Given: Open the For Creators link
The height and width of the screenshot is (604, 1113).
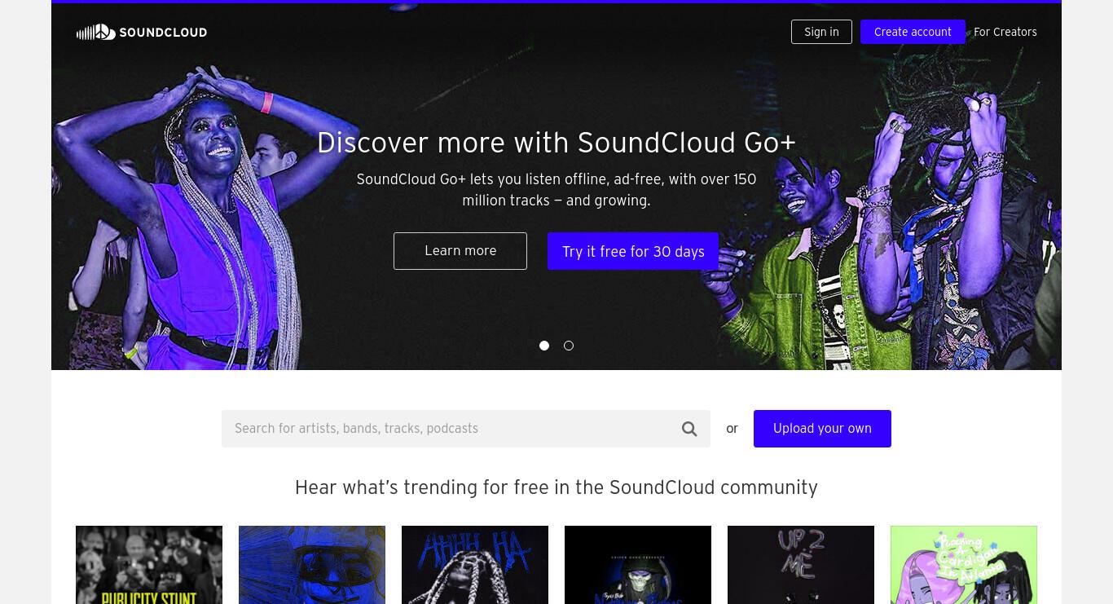Looking at the screenshot, I should click(1005, 32).
